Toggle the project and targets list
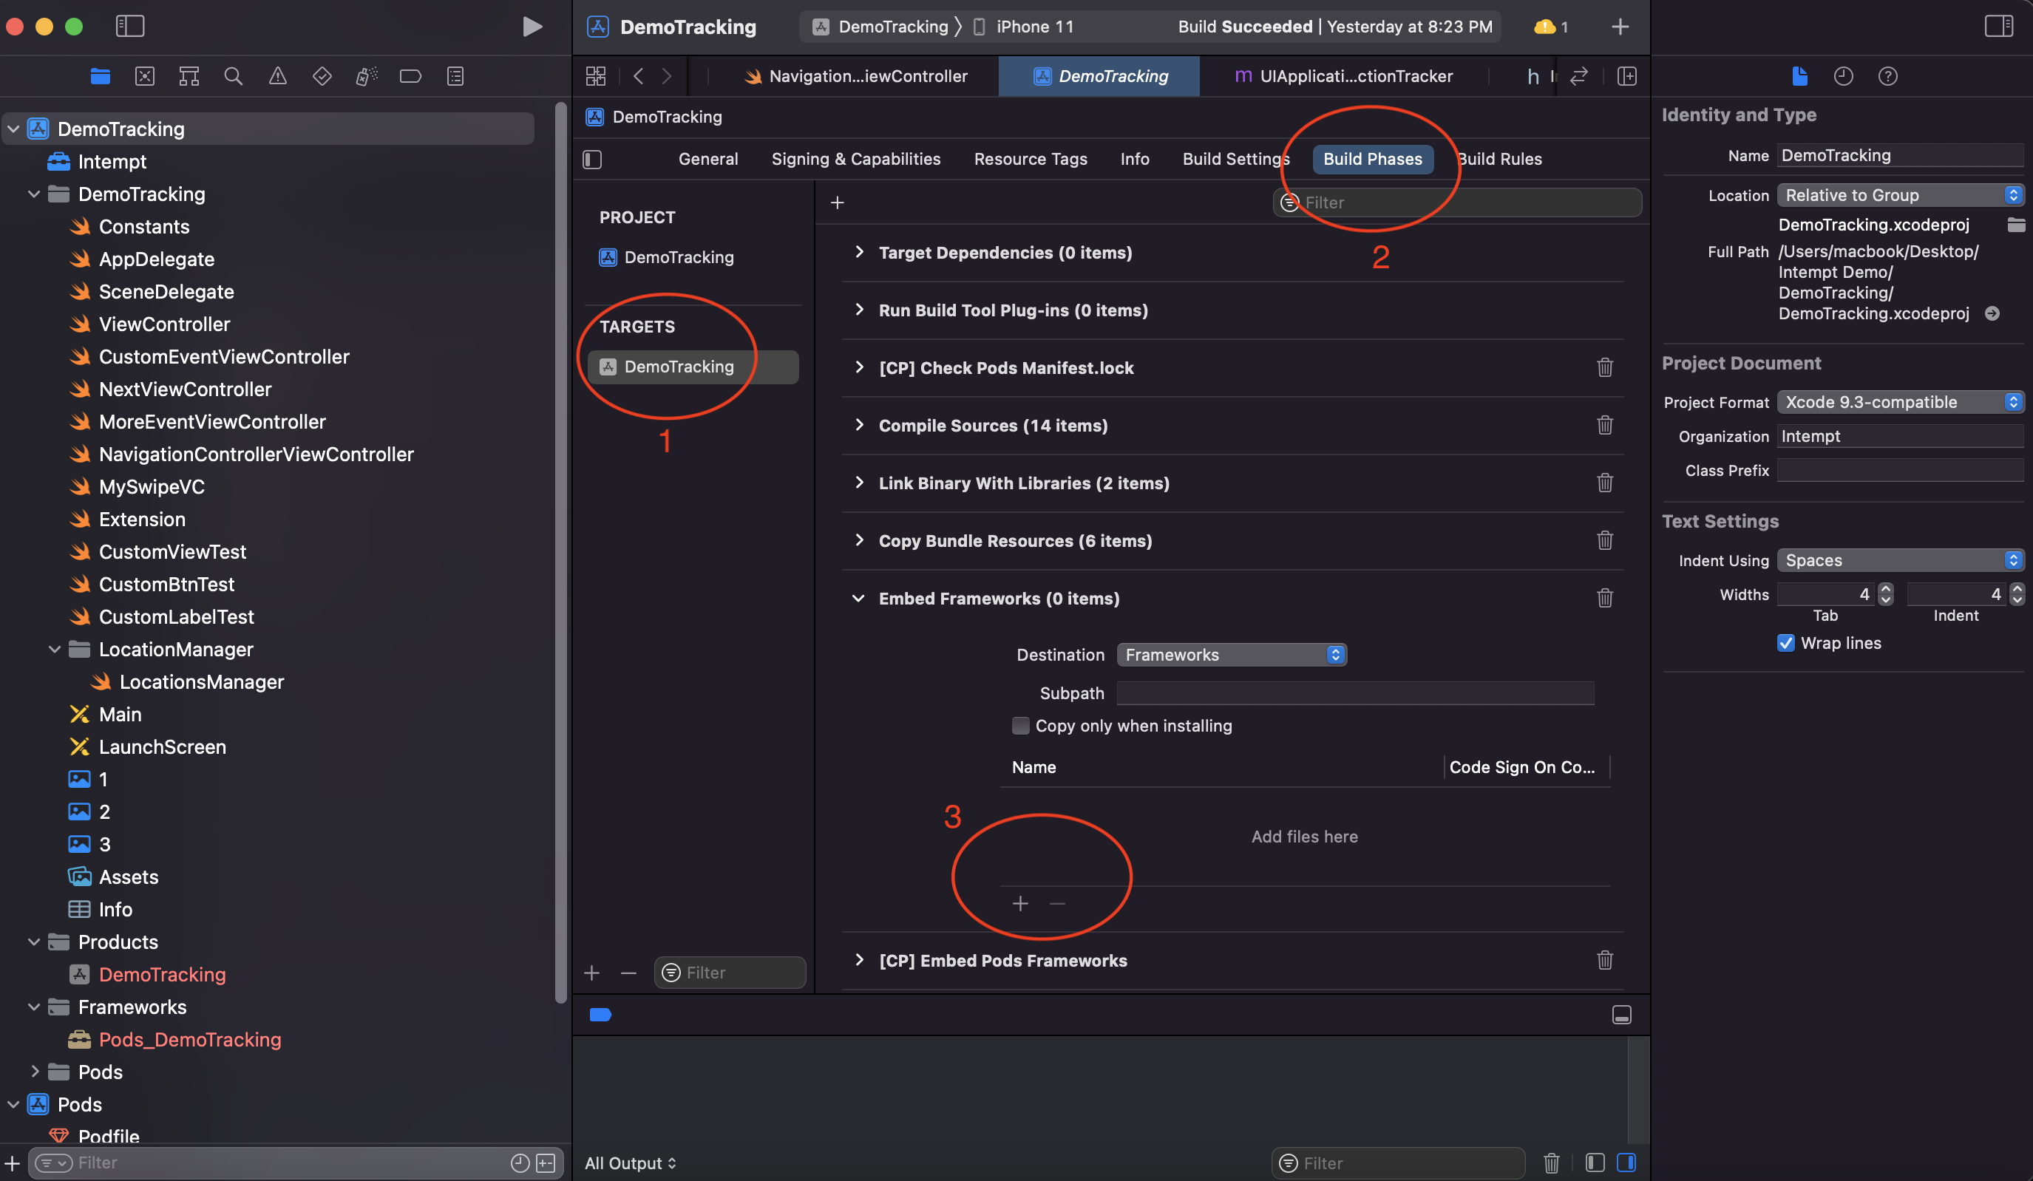This screenshot has height=1181, width=2033. [x=592, y=160]
